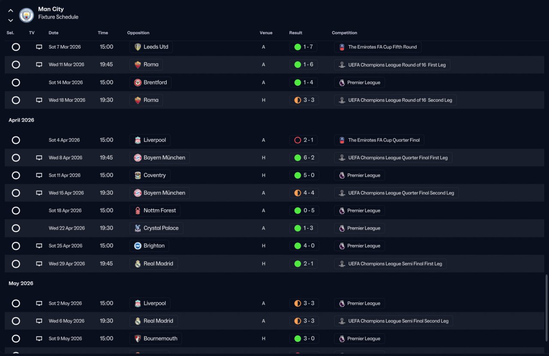Click the Bournemouth club badge icon
Screen dimensions: 549x356
click(x=138, y=339)
